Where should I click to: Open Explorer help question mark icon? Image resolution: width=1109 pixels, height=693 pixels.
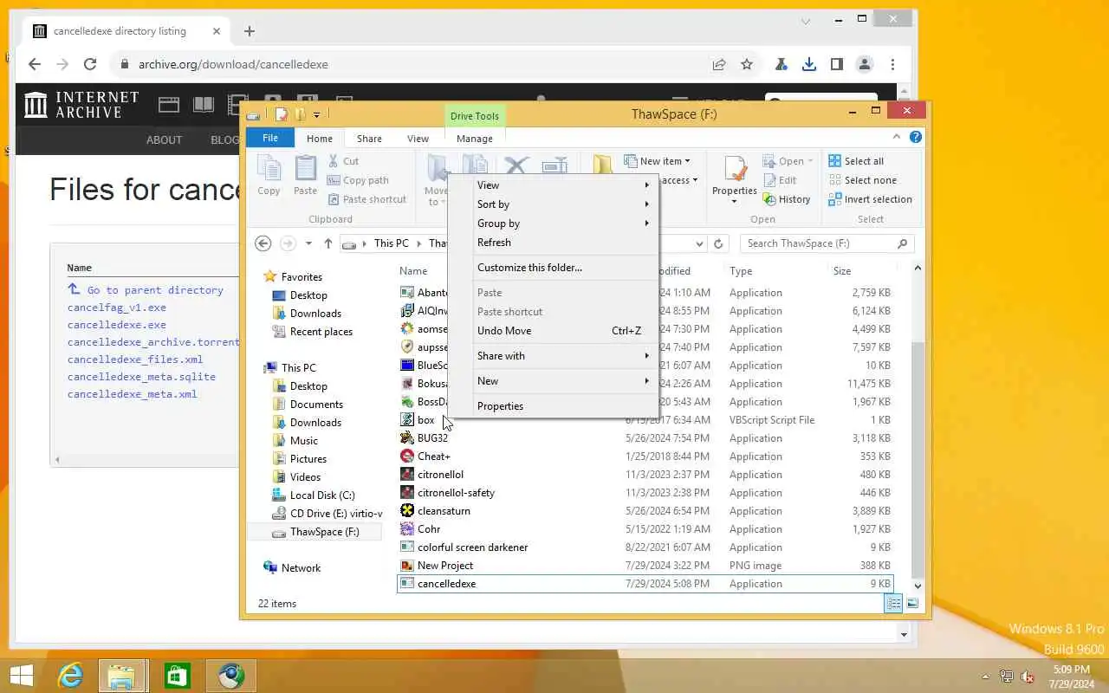point(916,137)
